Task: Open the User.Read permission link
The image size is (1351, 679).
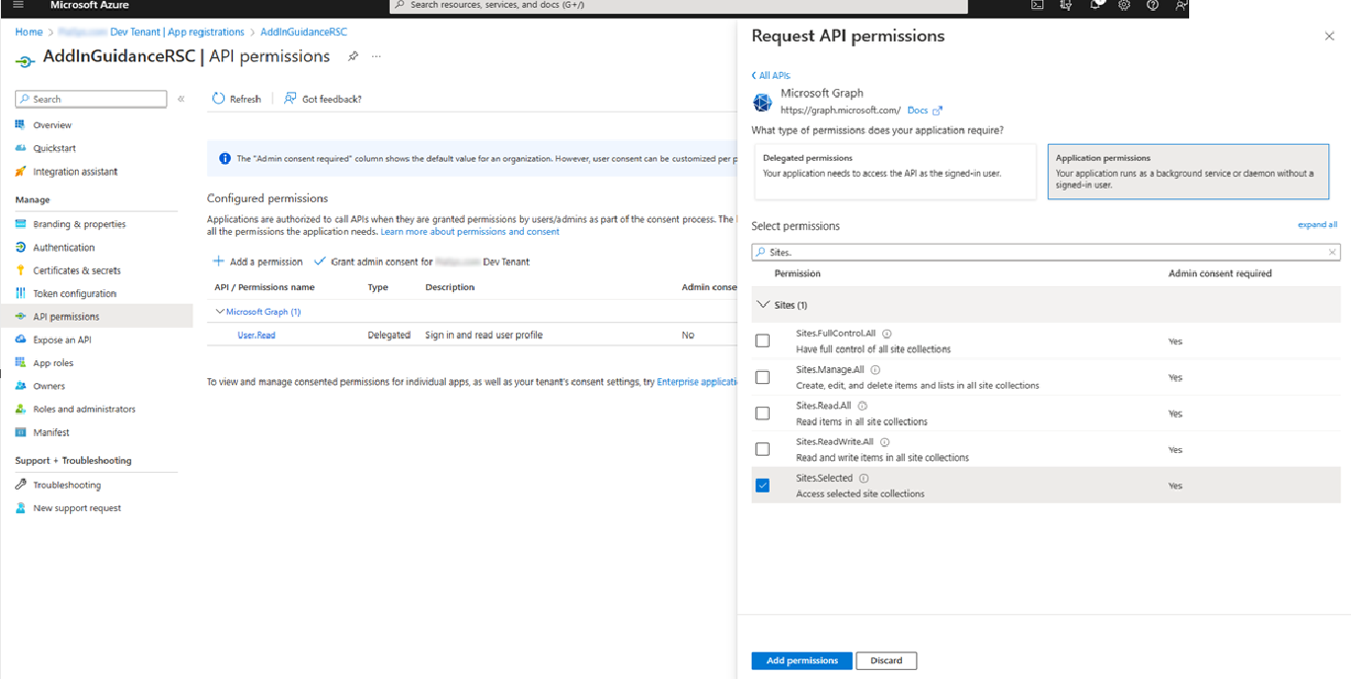Action: pyautogui.click(x=257, y=335)
